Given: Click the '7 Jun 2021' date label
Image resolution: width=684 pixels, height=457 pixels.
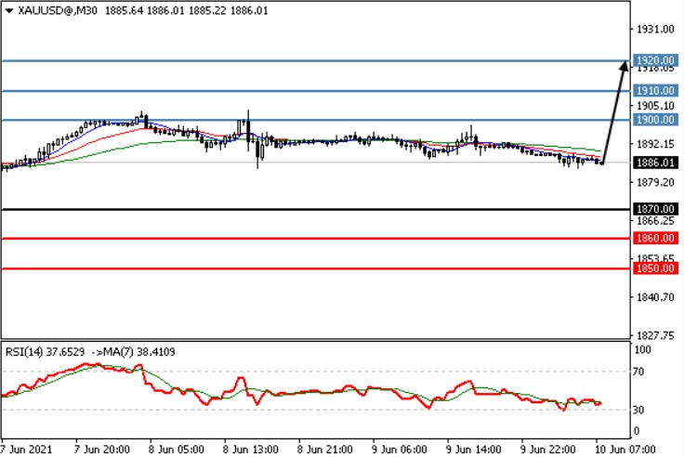Looking at the screenshot, I should 27,448.
